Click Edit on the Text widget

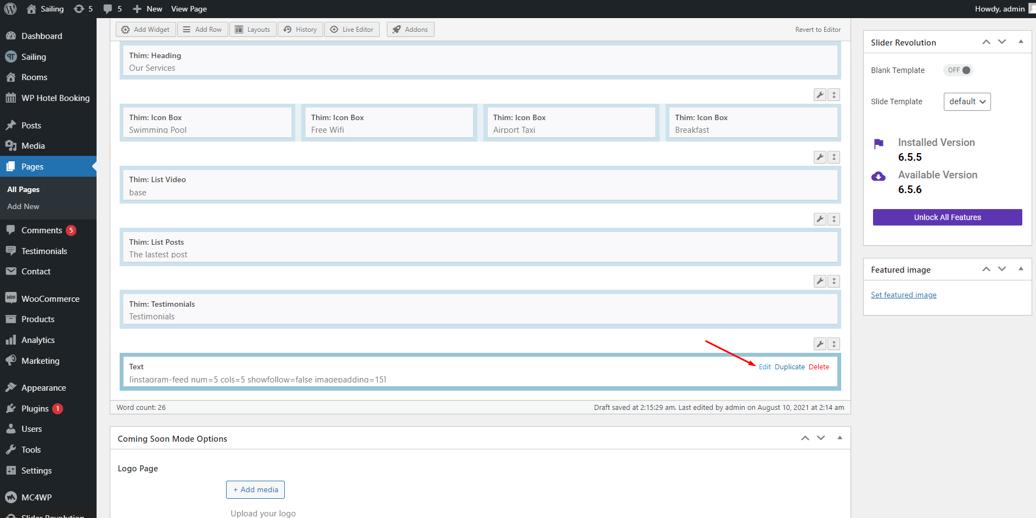click(x=765, y=367)
